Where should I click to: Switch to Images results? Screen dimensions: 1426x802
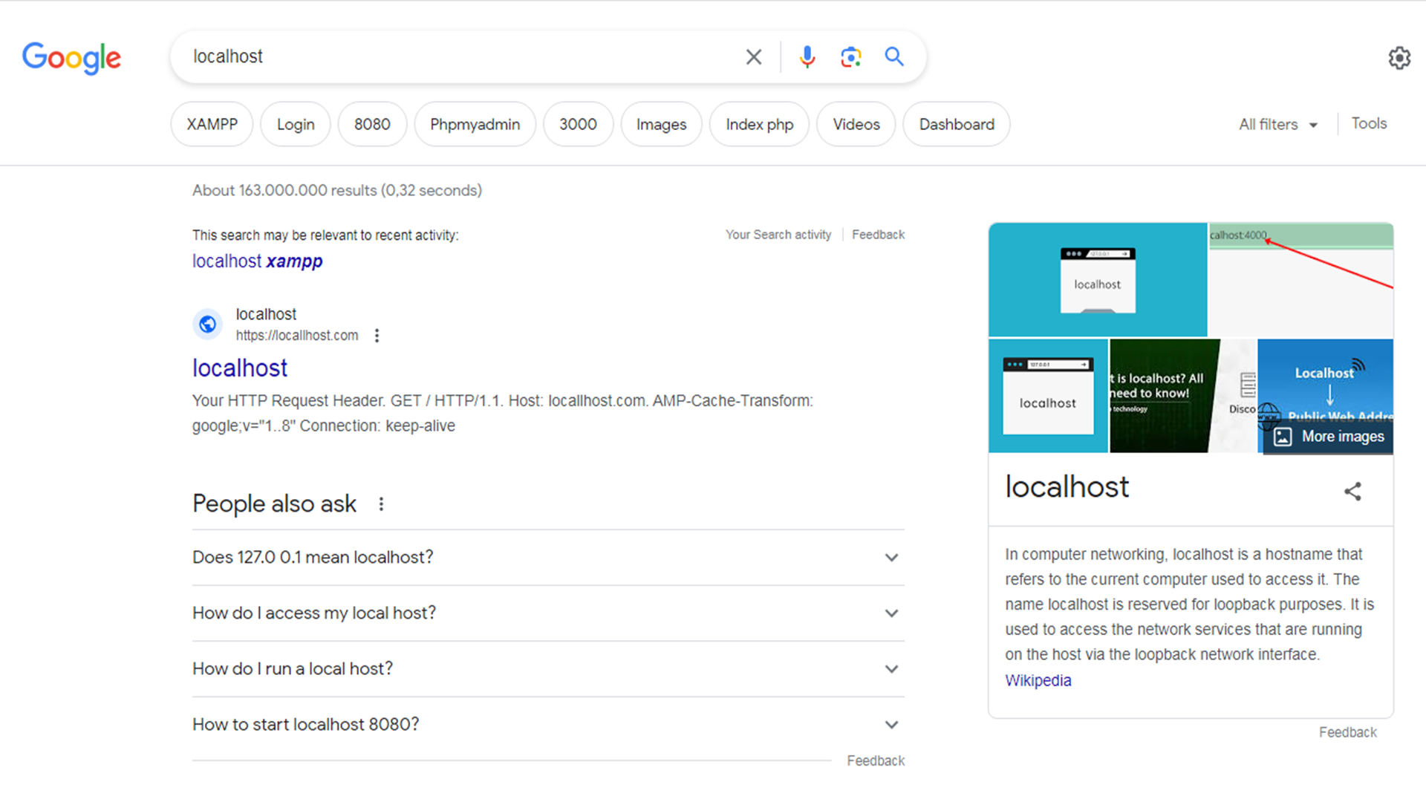click(x=661, y=124)
